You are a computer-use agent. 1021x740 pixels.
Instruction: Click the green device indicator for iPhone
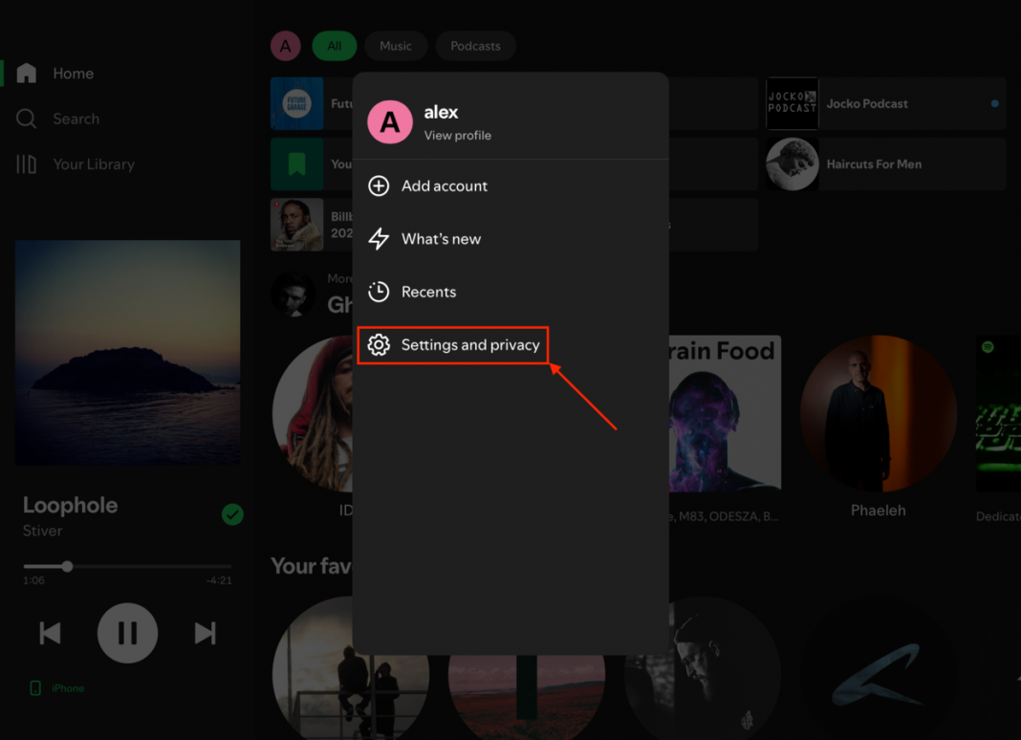pos(34,687)
